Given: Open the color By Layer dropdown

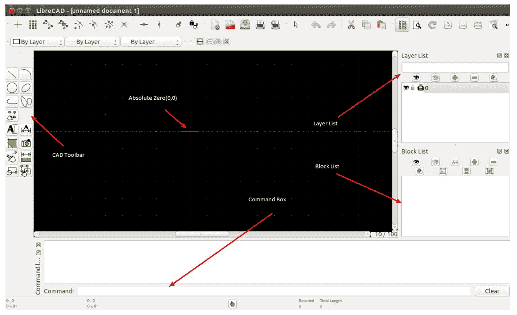Looking at the screenshot, I should [38, 42].
